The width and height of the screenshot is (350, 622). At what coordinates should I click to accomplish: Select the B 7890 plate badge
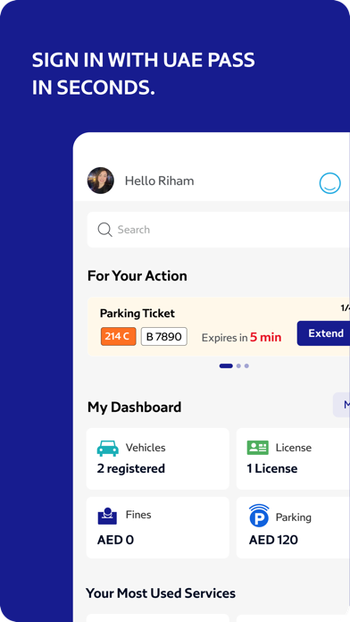(x=164, y=336)
